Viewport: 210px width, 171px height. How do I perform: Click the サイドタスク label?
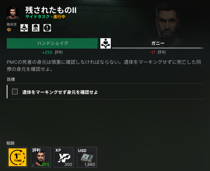(38, 17)
